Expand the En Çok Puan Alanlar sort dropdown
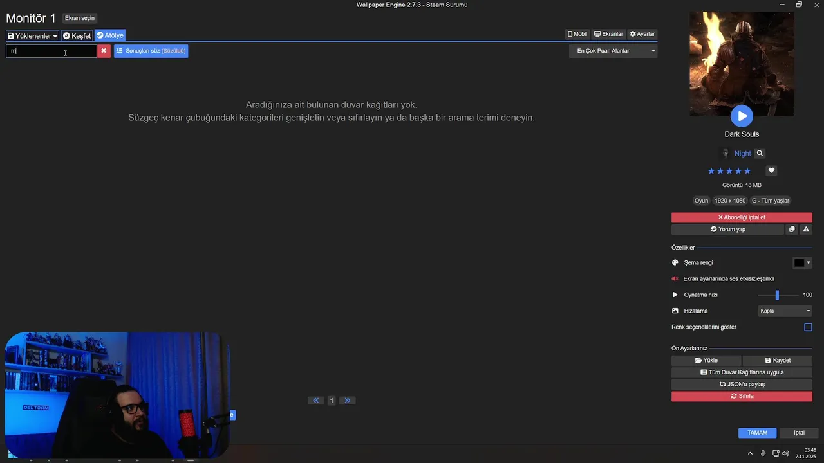 tap(613, 51)
